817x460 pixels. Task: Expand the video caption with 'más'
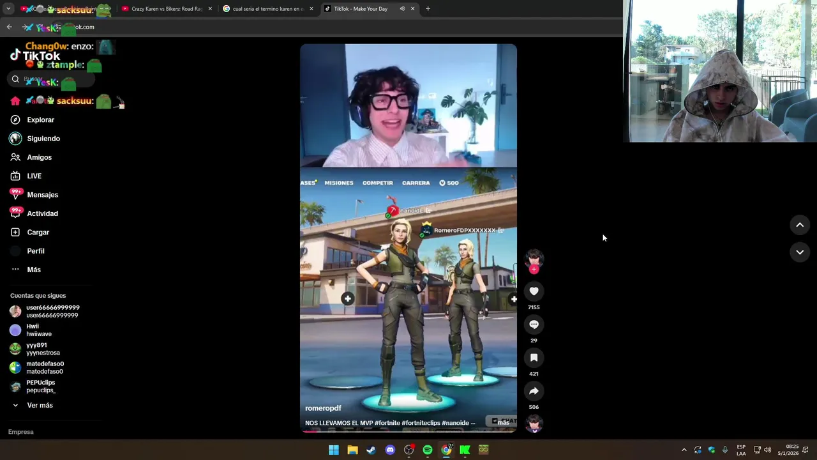click(504, 422)
